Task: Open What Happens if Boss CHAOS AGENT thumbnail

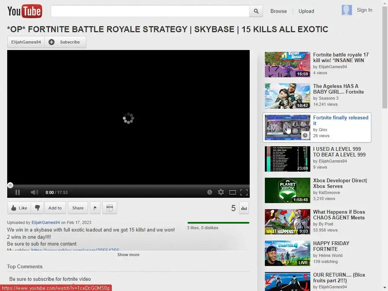Action: 287,221
